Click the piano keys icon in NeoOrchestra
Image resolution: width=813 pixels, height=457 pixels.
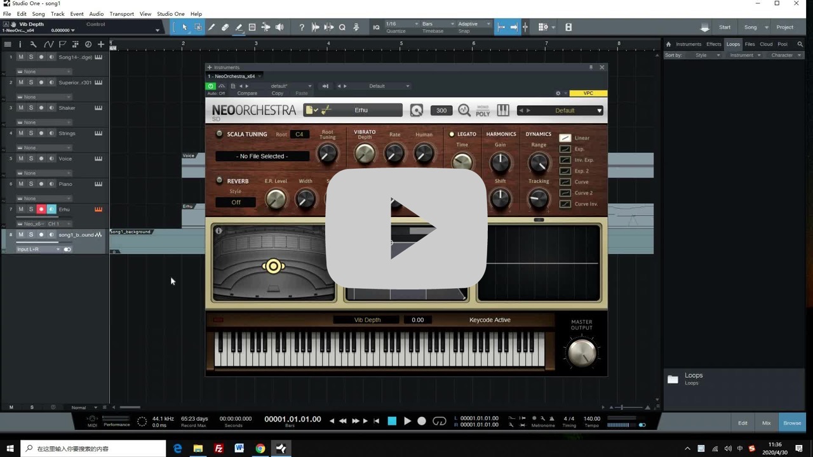tap(503, 110)
